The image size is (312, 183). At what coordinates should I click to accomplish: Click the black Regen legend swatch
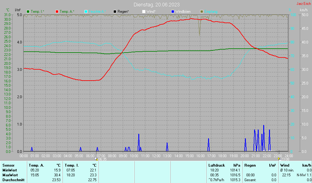pos(115,12)
